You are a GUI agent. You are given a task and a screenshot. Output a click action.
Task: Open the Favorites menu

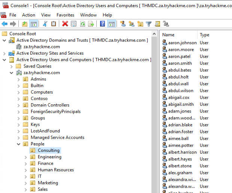pos(65,15)
